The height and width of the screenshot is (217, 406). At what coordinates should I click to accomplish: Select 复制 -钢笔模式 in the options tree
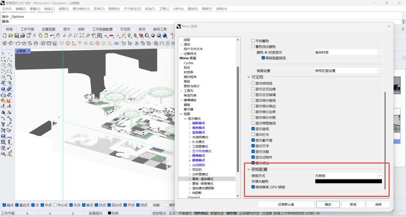203,183
